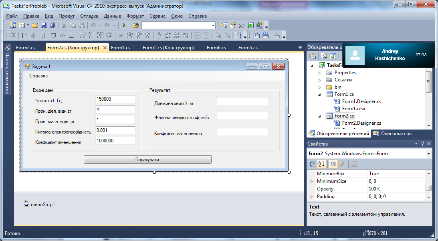Sort properties alphabetically with the A-Z icon
Image resolution: width=438 pixels, height=241 pixels.
click(321, 164)
